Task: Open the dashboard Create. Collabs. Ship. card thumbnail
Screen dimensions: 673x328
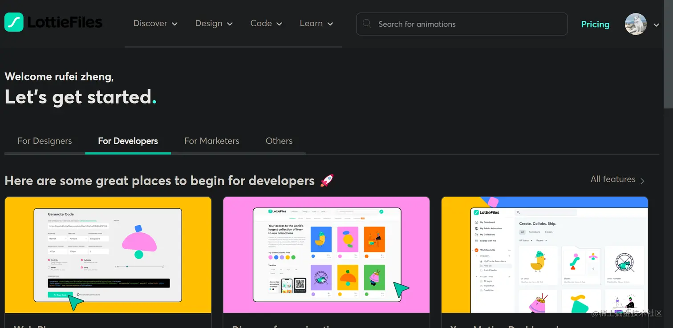Action: pyautogui.click(x=545, y=255)
